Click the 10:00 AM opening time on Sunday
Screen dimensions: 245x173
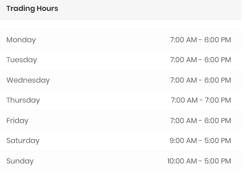[182, 161]
